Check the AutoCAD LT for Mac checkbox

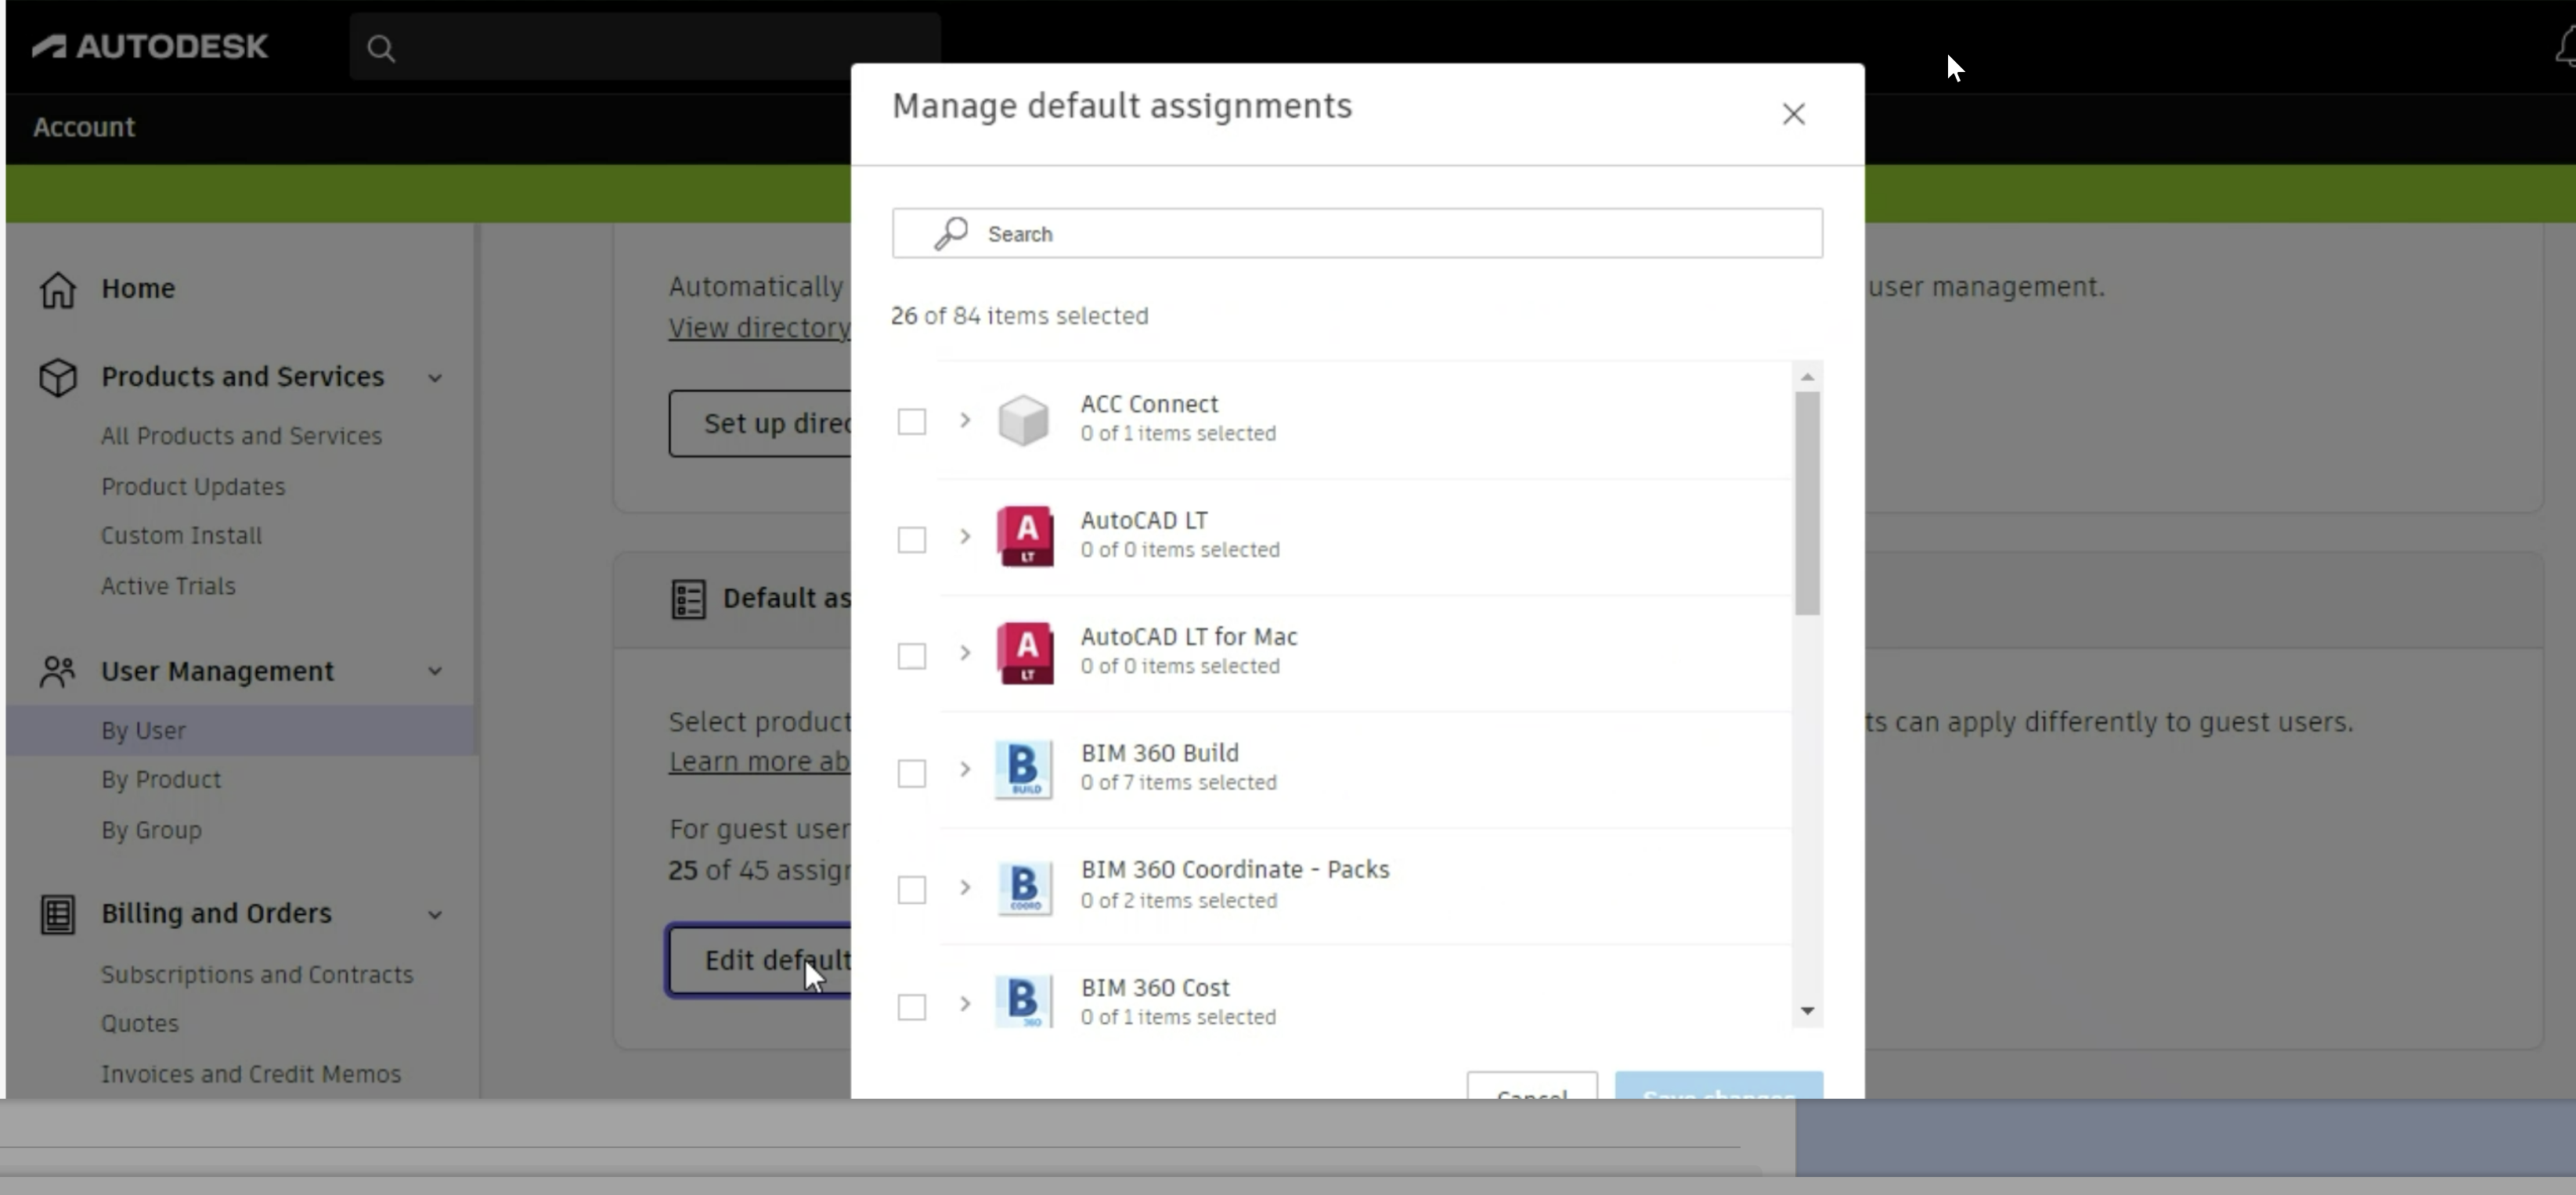click(911, 657)
